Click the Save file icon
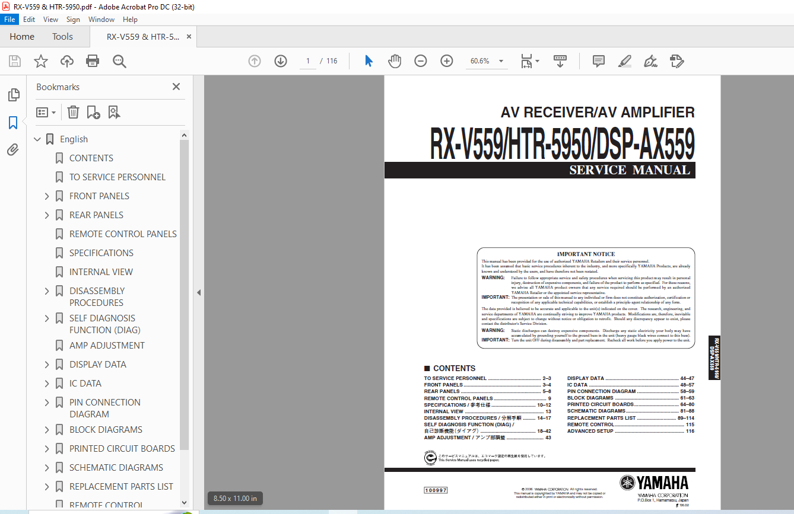794x514 pixels. click(15, 61)
